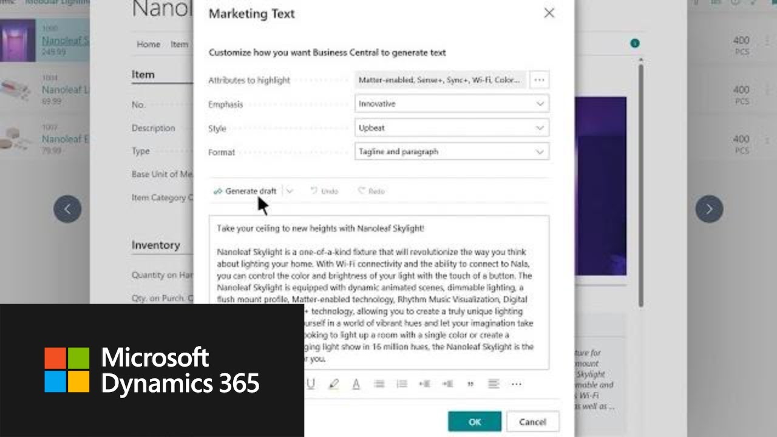The image size is (777, 437).
Task: Select the bullet list icon
Action: click(x=379, y=384)
